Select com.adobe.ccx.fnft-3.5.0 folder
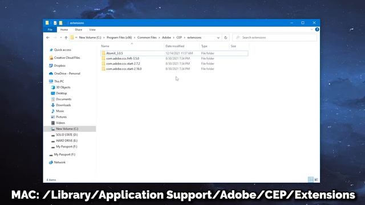The height and width of the screenshot is (205, 365). pos(123,58)
